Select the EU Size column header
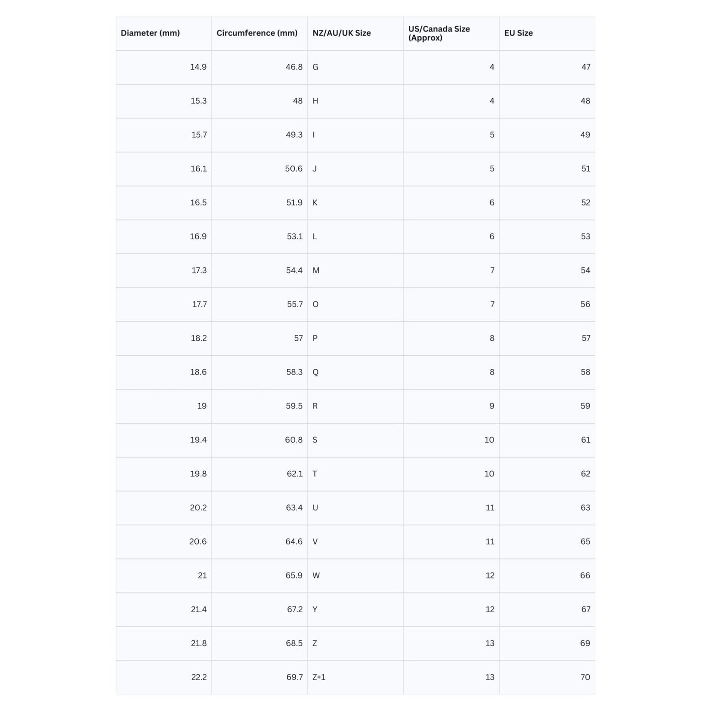Viewport: 711px width, 711px height. tap(519, 33)
